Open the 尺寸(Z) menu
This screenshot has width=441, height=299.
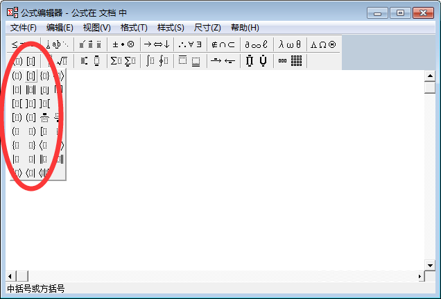(207, 28)
